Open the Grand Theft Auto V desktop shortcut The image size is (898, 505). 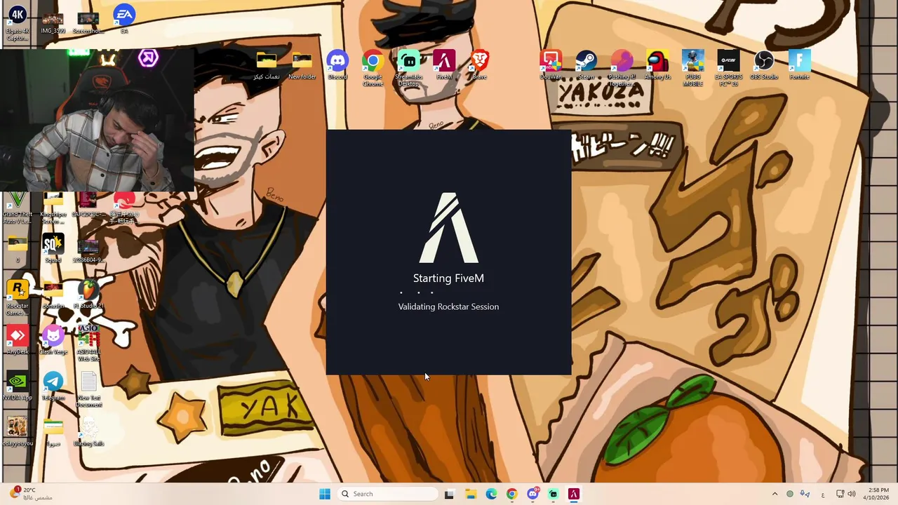pos(18,208)
